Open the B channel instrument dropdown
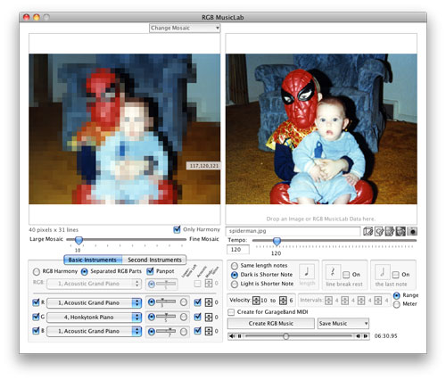This screenshot has height=380, width=446. tap(94, 331)
